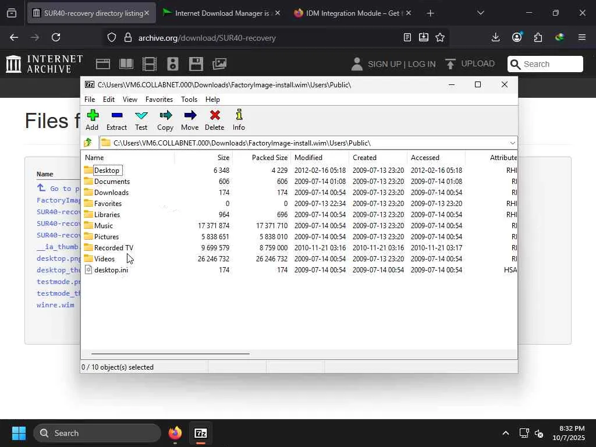Open the Internet Archive video icon

(x=150, y=64)
